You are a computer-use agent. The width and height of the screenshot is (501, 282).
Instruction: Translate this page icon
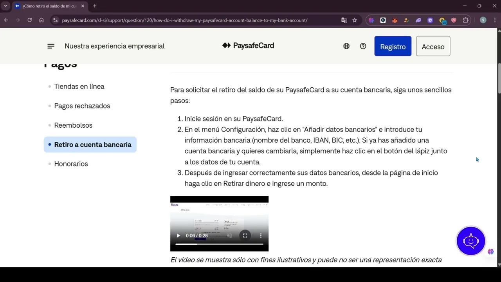pyautogui.click(x=344, y=20)
